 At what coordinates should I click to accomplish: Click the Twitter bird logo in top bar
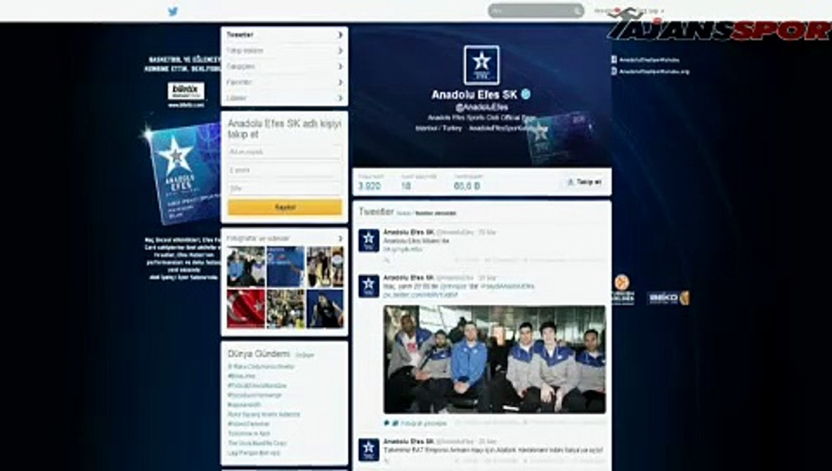click(x=173, y=10)
